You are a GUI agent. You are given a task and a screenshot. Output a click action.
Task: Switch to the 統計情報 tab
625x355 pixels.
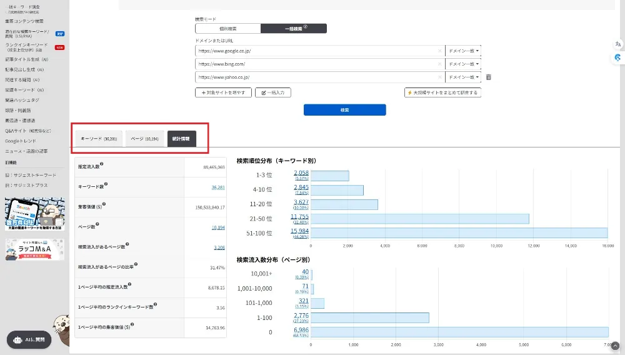click(181, 139)
